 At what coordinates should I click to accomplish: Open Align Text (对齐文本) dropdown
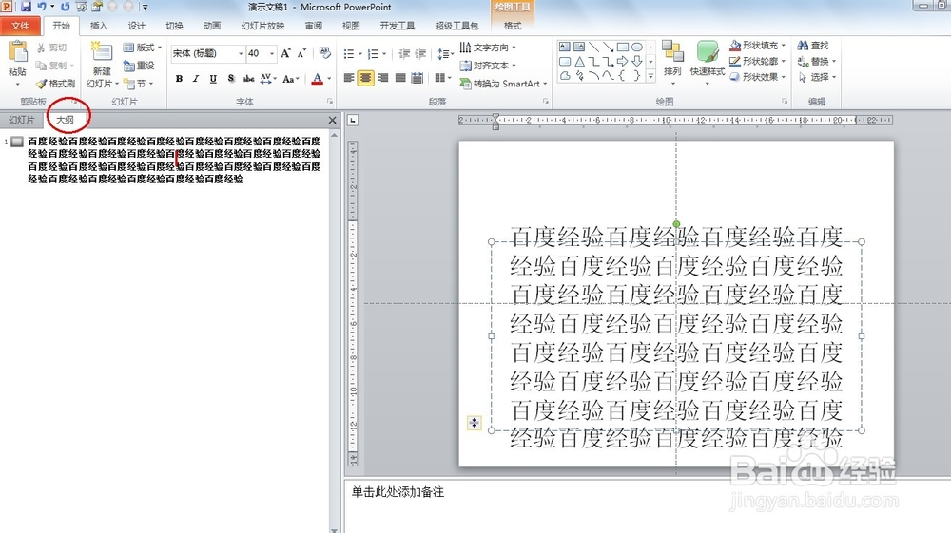click(488, 66)
